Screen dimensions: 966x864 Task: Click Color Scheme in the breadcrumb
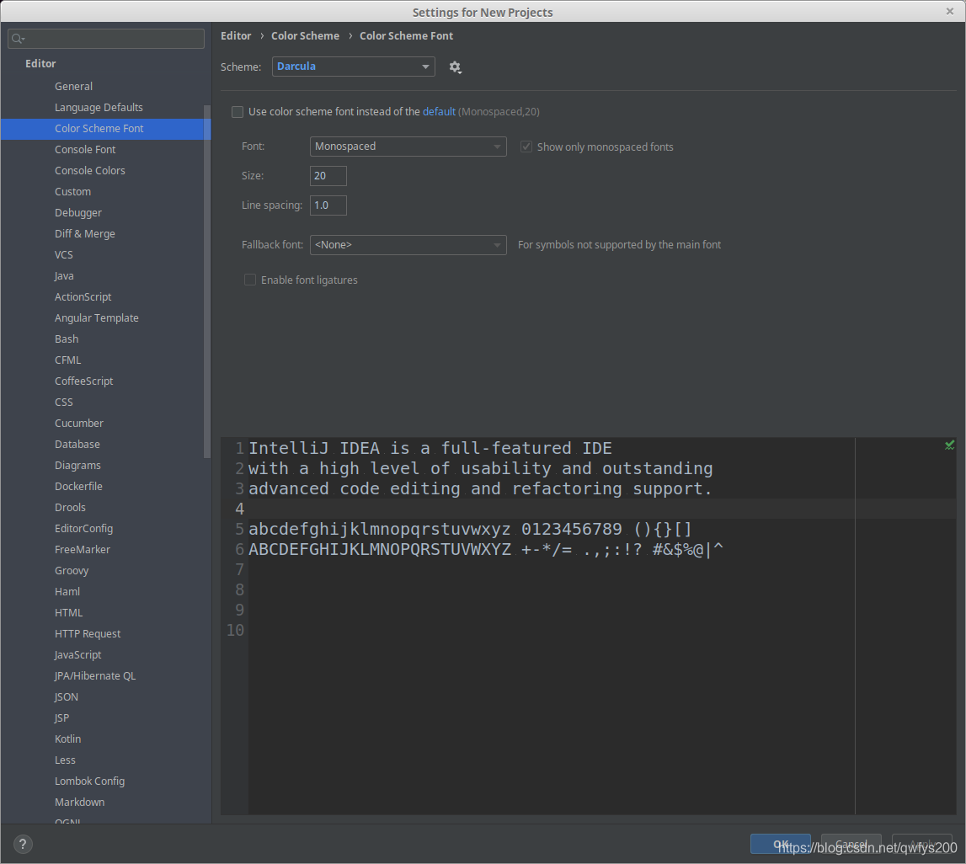click(x=305, y=35)
